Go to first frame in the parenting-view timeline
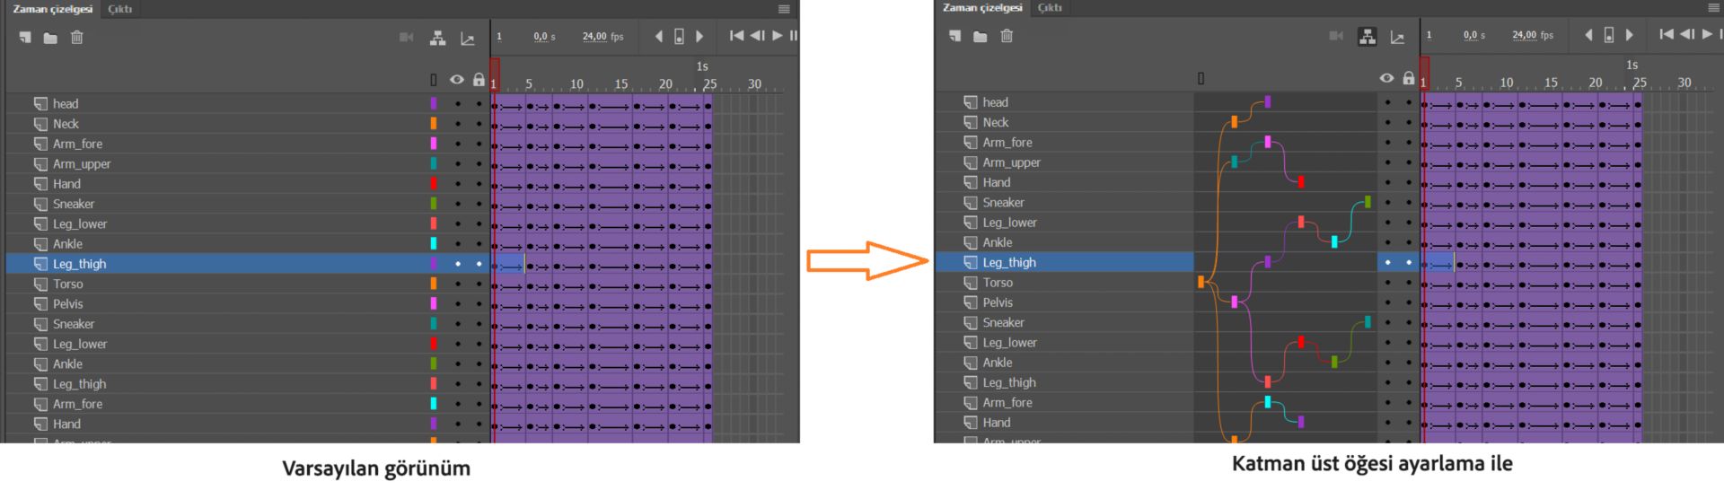This screenshot has width=1724, height=490. point(1667,34)
